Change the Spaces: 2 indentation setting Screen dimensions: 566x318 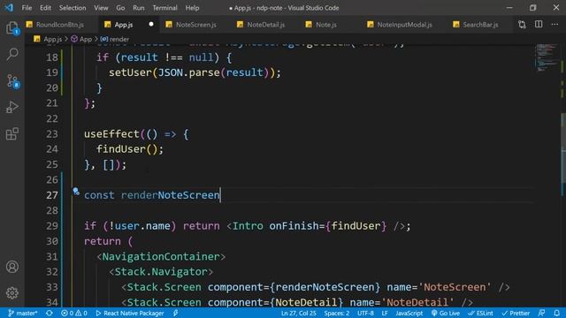(x=337, y=313)
